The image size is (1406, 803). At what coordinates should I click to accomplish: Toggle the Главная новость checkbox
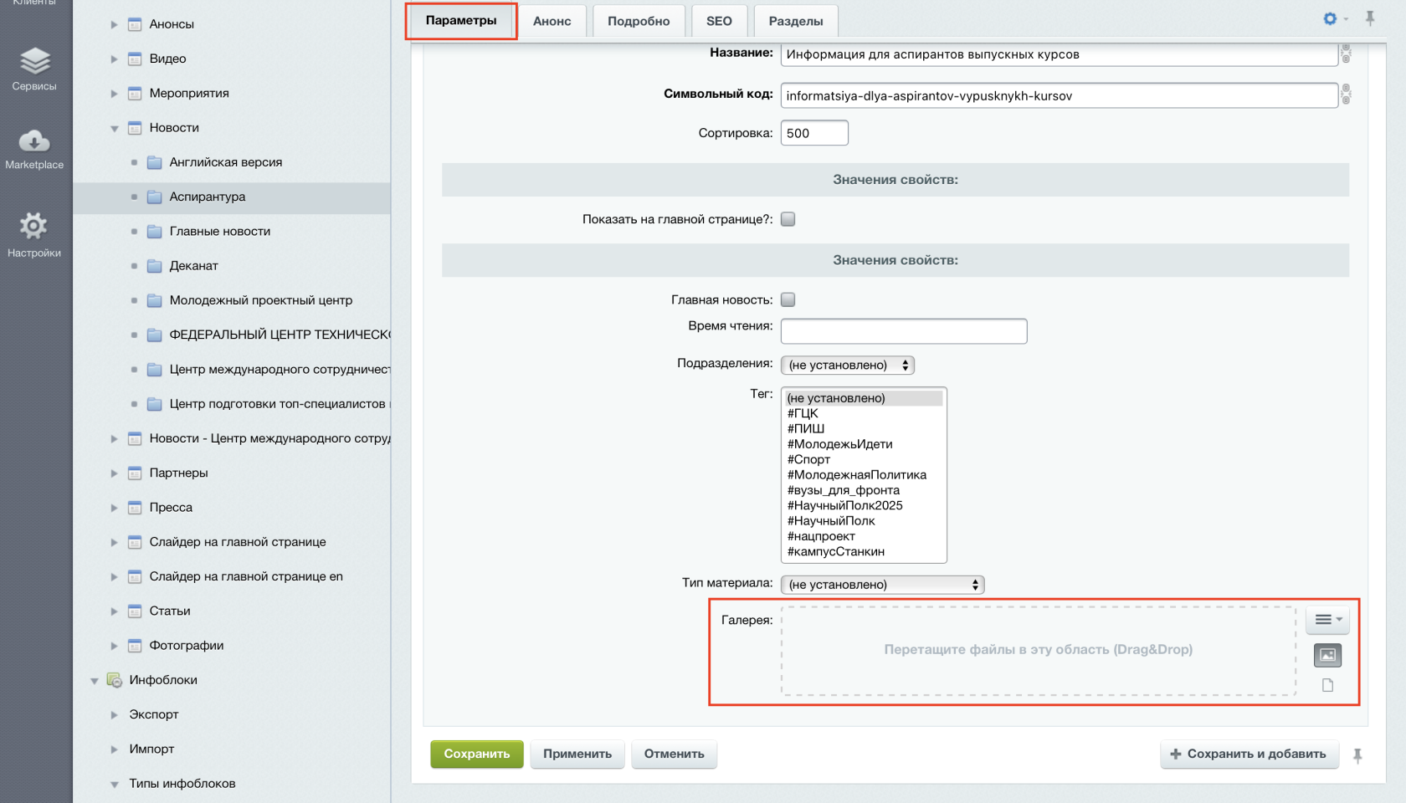(788, 299)
